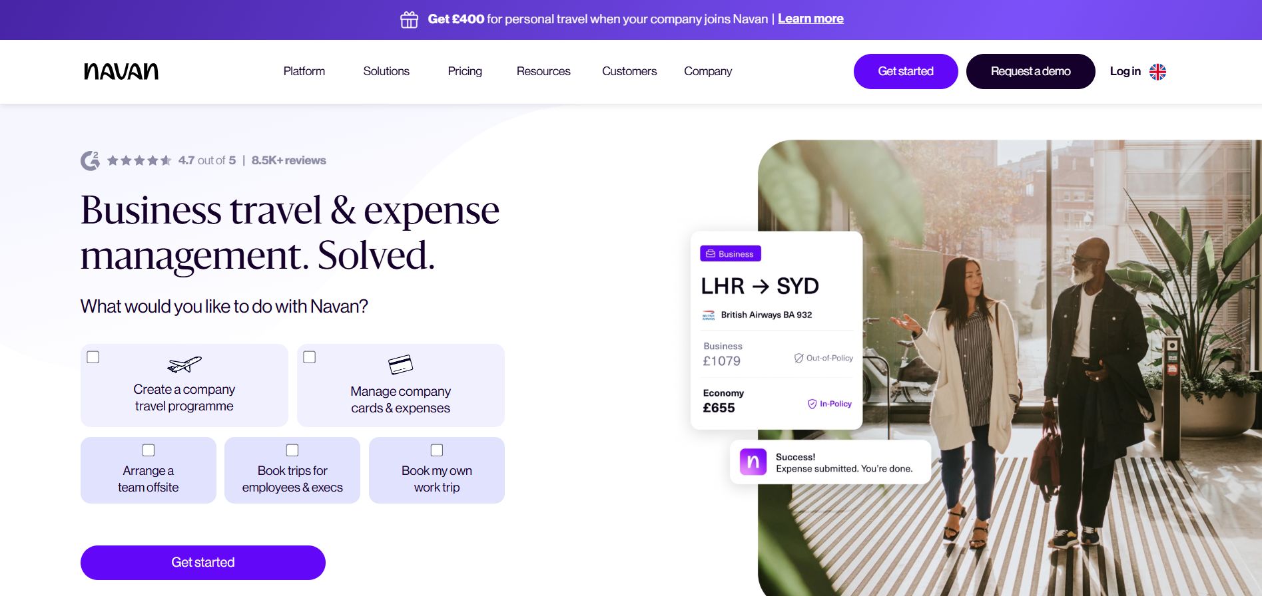The image size is (1262, 596).
Task: Click the credit card icon on expenses card
Action: point(400,365)
